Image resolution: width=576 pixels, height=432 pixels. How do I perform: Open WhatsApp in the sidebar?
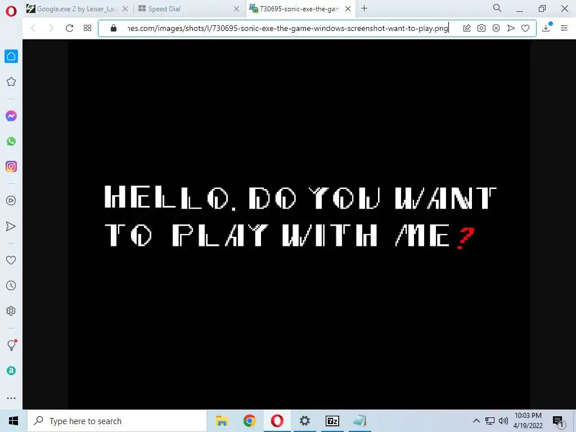coord(11,141)
